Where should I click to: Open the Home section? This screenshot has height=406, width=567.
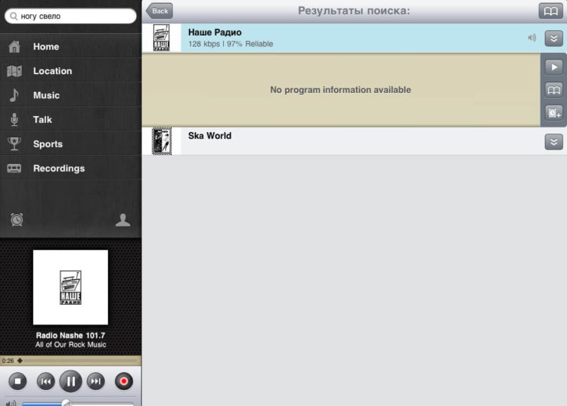[70, 47]
